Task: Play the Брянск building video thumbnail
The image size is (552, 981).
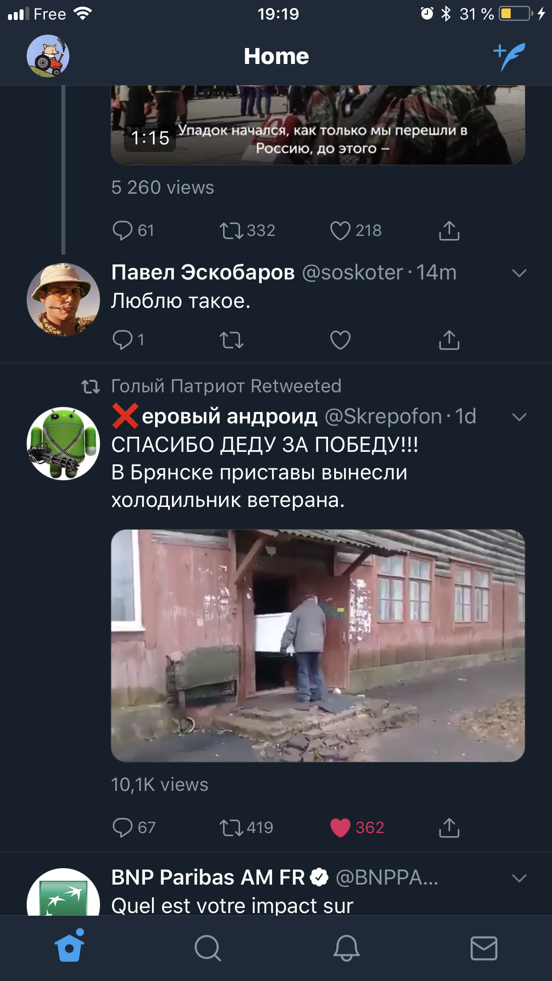Action: (318, 646)
